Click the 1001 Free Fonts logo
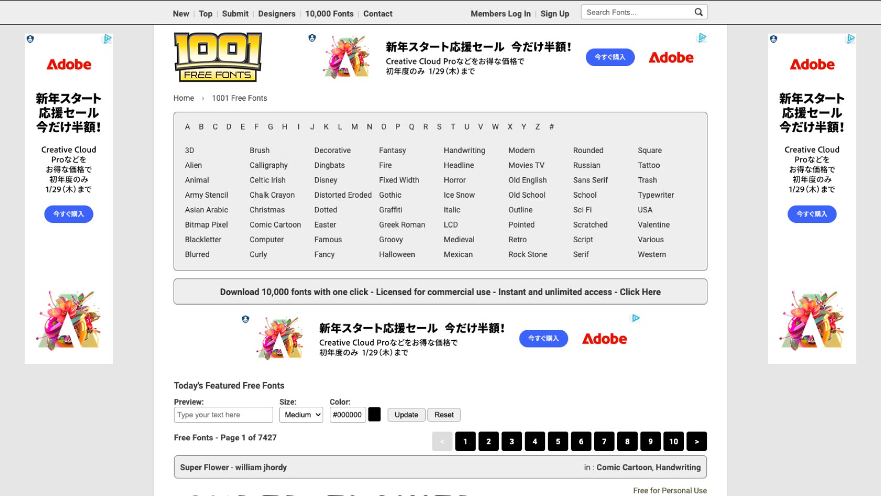Screen dimensions: 881x496 click(x=218, y=57)
